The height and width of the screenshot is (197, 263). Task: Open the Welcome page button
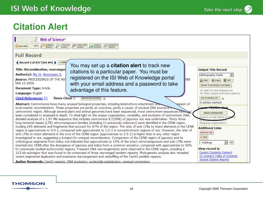pyautogui.click(x=21, y=46)
